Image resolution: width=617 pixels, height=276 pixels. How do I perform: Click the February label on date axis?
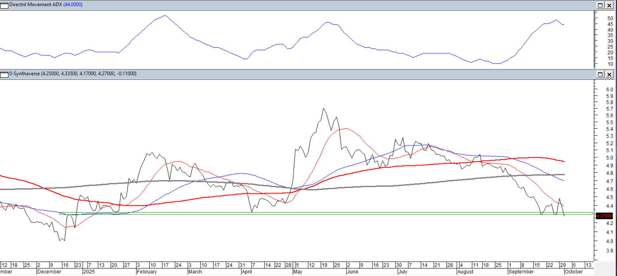click(147, 272)
